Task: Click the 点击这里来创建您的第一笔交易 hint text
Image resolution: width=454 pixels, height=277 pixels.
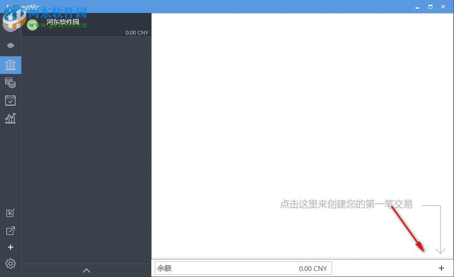Action: click(x=346, y=204)
